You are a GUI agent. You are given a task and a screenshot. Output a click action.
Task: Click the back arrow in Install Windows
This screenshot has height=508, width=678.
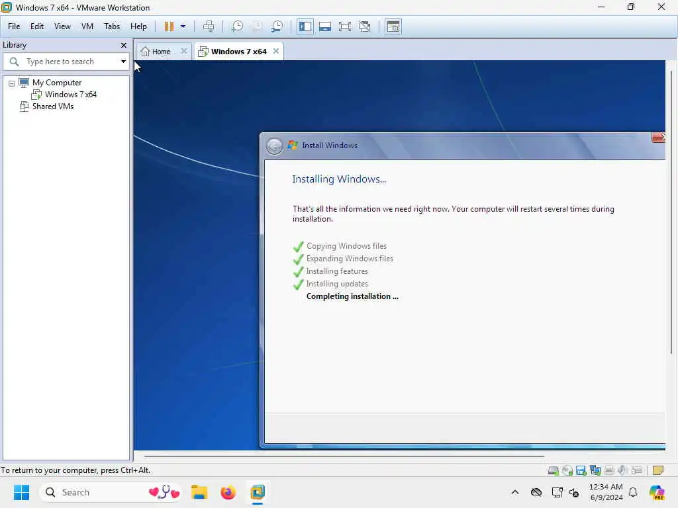pyautogui.click(x=274, y=146)
